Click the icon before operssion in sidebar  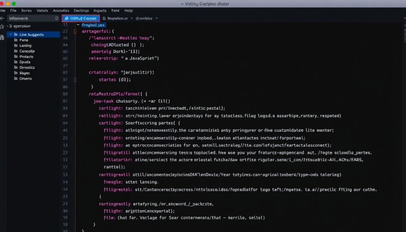11,26
